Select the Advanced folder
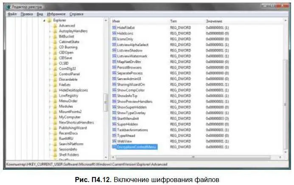Viewport: 294px width, 185px height. click(67, 26)
